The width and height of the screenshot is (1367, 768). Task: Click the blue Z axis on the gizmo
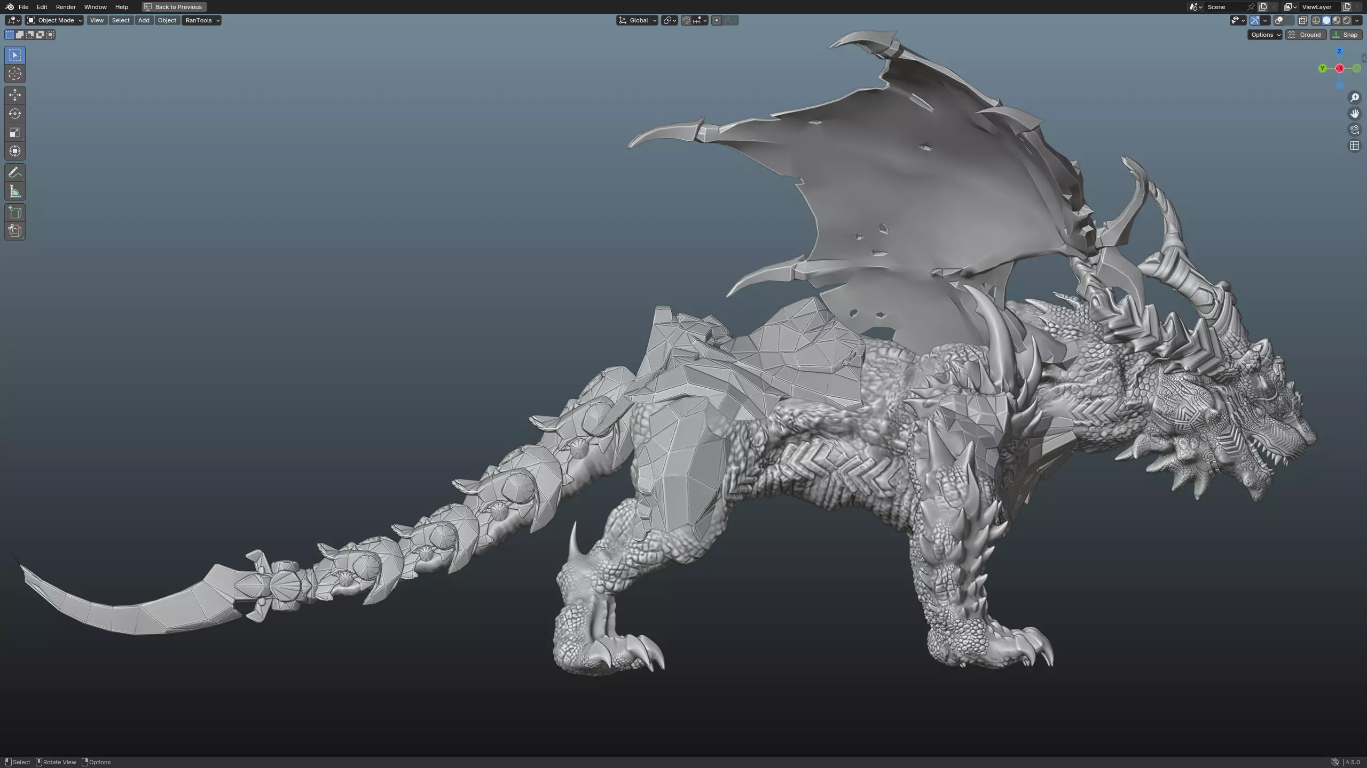coord(1339,51)
